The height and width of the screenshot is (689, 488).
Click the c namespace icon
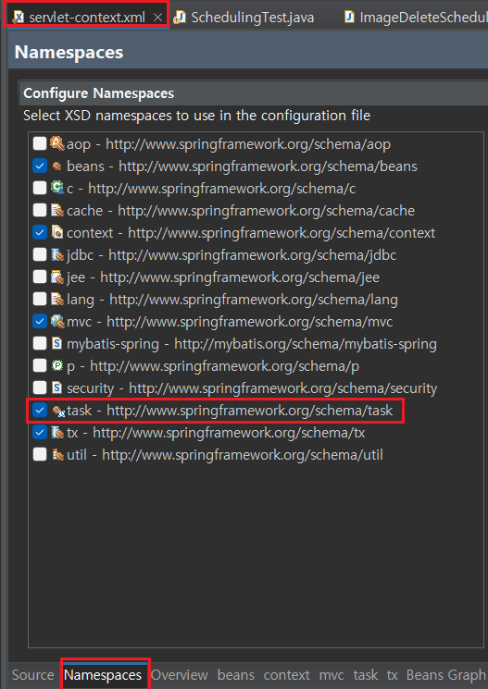(57, 188)
